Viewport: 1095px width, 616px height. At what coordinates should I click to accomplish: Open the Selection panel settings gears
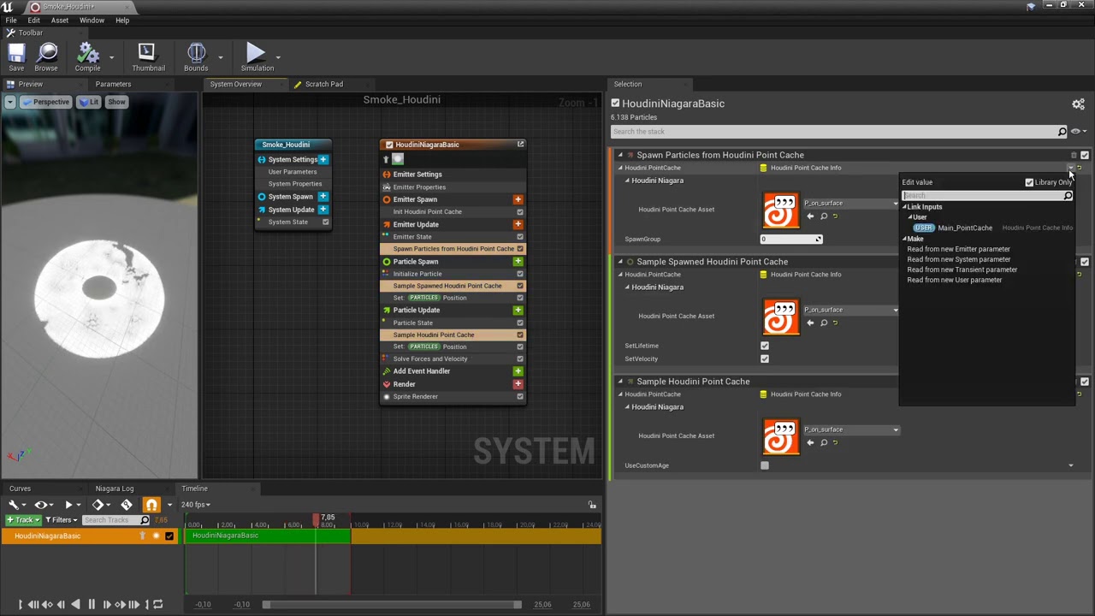coord(1078,104)
